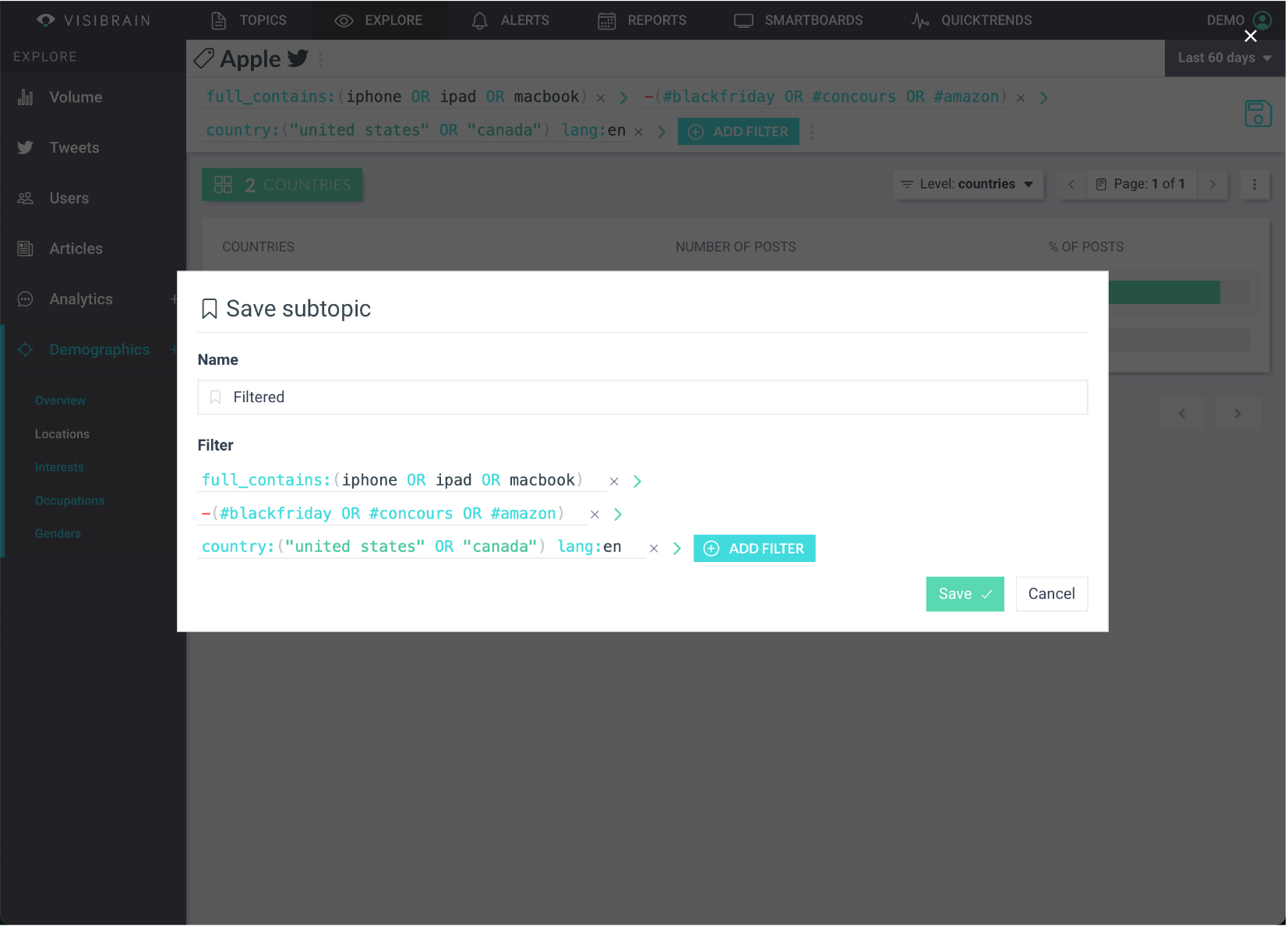Image resolution: width=1288 pixels, height=926 pixels.
Task: Remove the country and lang filter in dialog
Action: [x=654, y=549]
